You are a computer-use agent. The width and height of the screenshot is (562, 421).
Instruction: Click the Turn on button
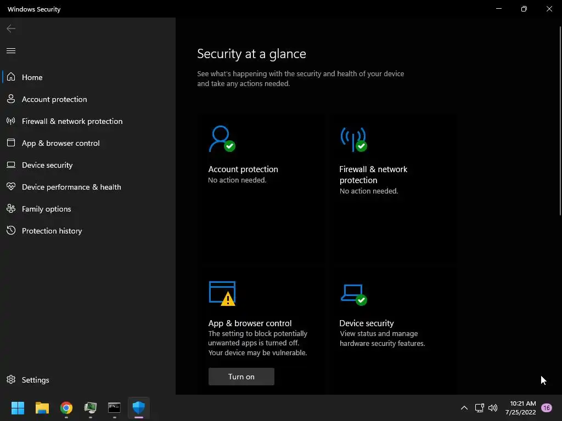click(x=241, y=377)
